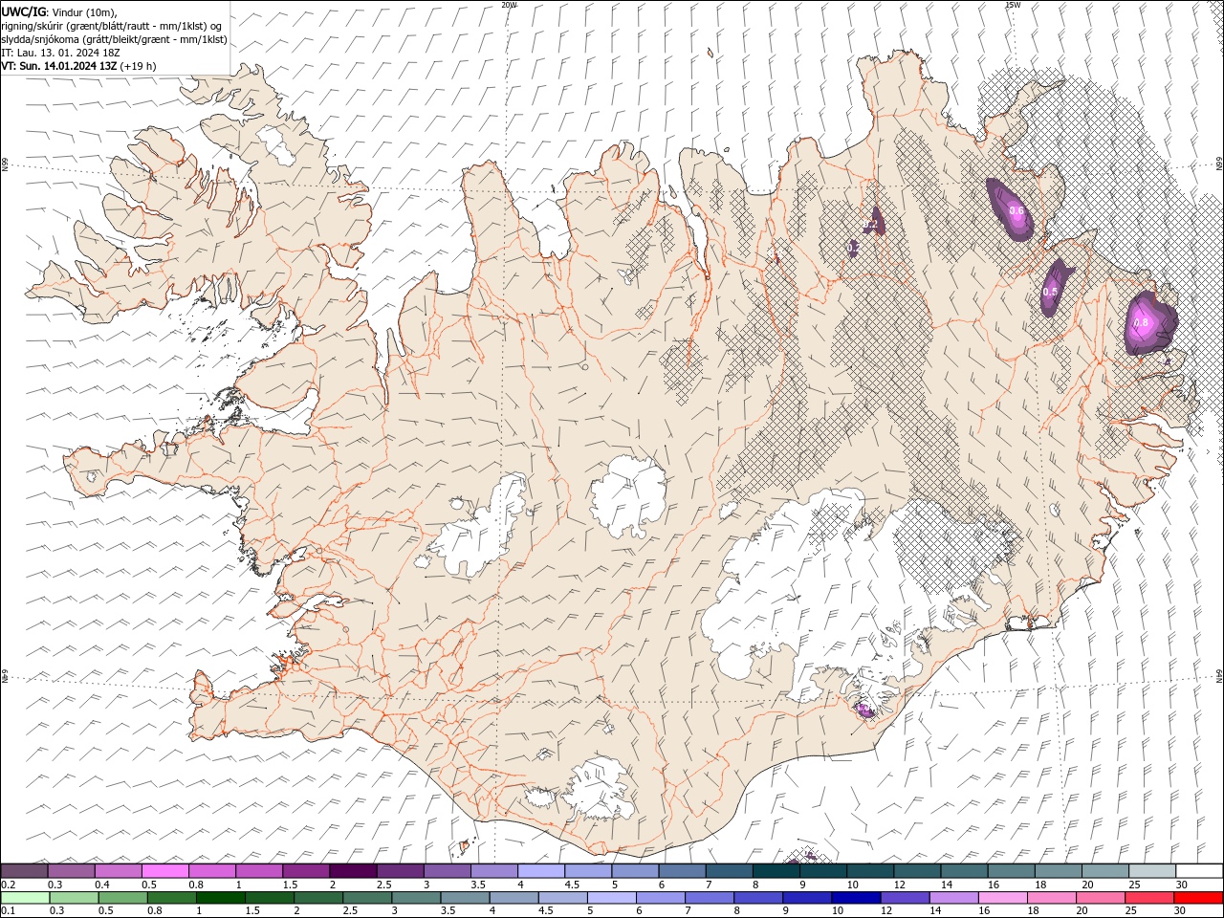Click the light green 0.1 rain legend swatch

[26, 898]
